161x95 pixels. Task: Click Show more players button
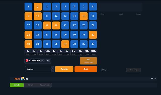pos(133,70)
